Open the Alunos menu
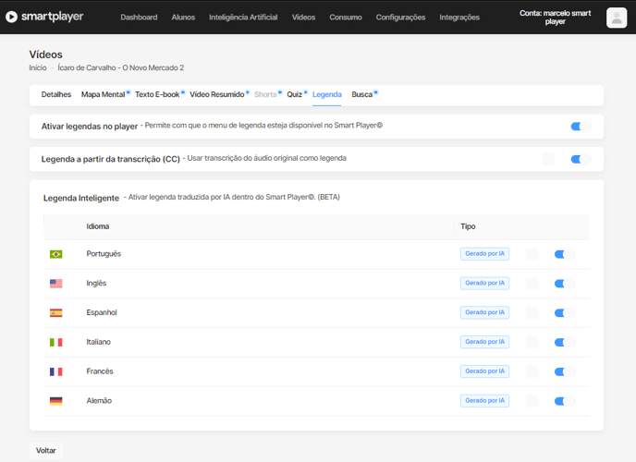 coord(183,18)
